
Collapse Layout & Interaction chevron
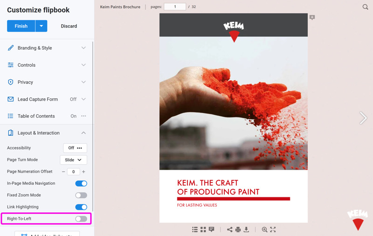(83, 133)
